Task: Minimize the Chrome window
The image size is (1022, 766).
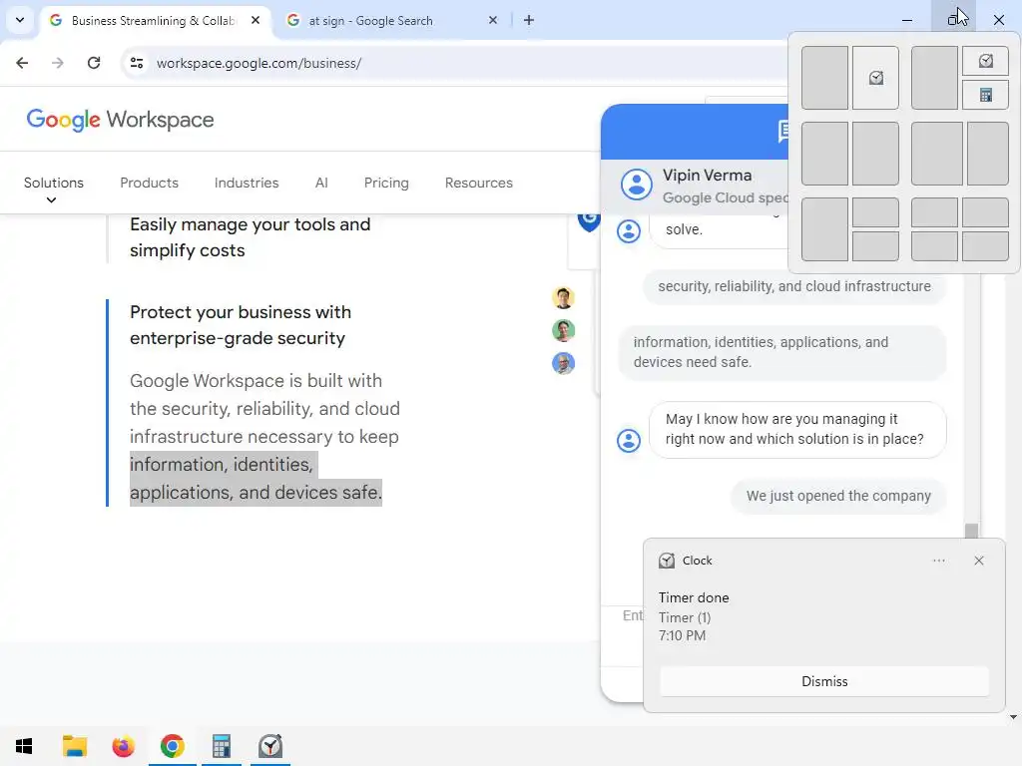Action: pyautogui.click(x=906, y=20)
